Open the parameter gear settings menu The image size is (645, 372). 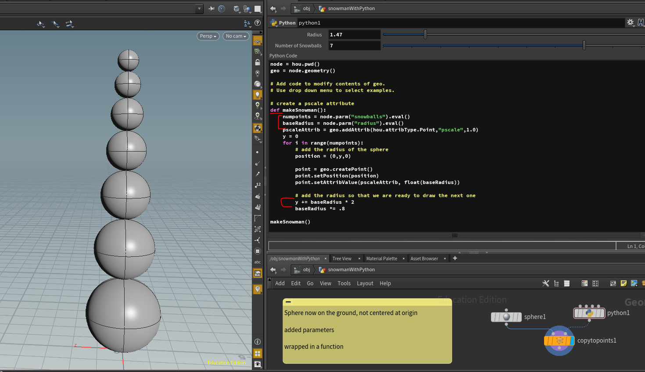(x=630, y=22)
